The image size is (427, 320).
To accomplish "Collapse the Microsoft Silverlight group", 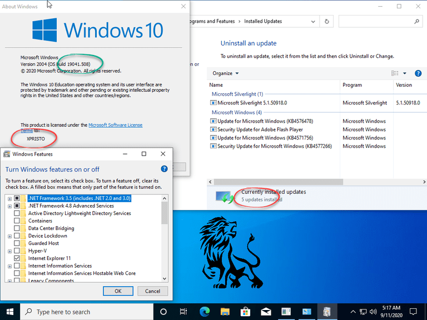I will [237, 94].
